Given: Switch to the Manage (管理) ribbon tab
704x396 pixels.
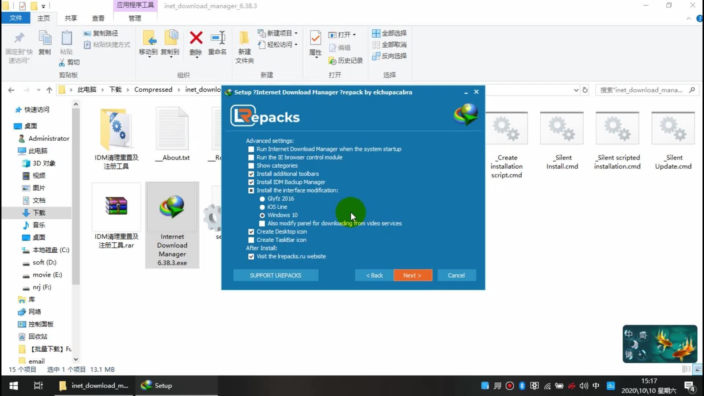Looking at the screenshot, I should 135,18.
